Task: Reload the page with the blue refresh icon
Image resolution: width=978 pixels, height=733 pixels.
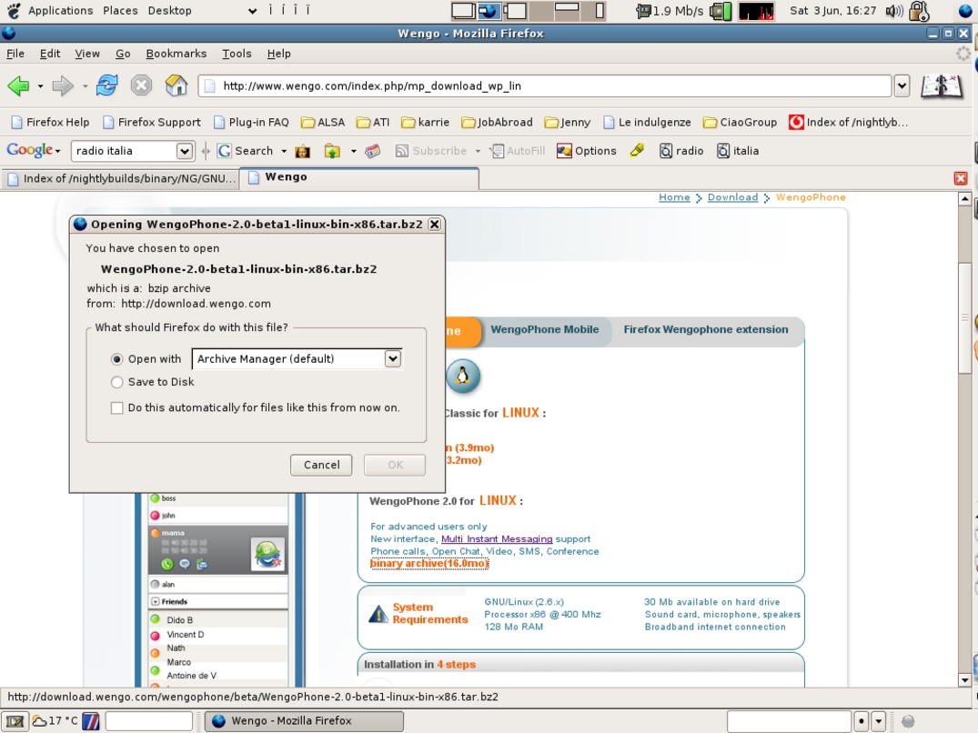Action: (x=106, y=85)
